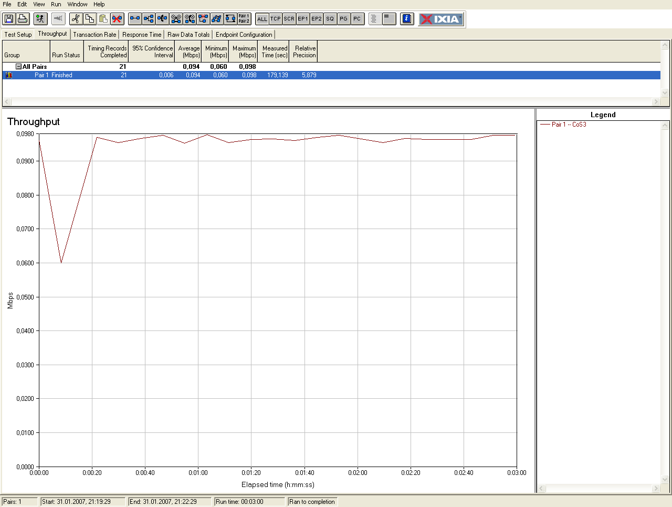Toggle the EP2 group button
672x507 pixels.
(317, 19)
